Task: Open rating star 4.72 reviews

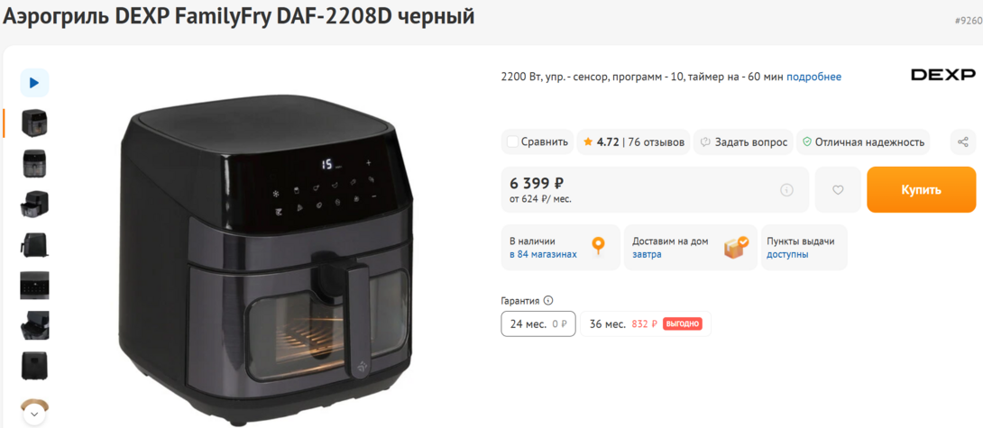Action: point(633,142)
